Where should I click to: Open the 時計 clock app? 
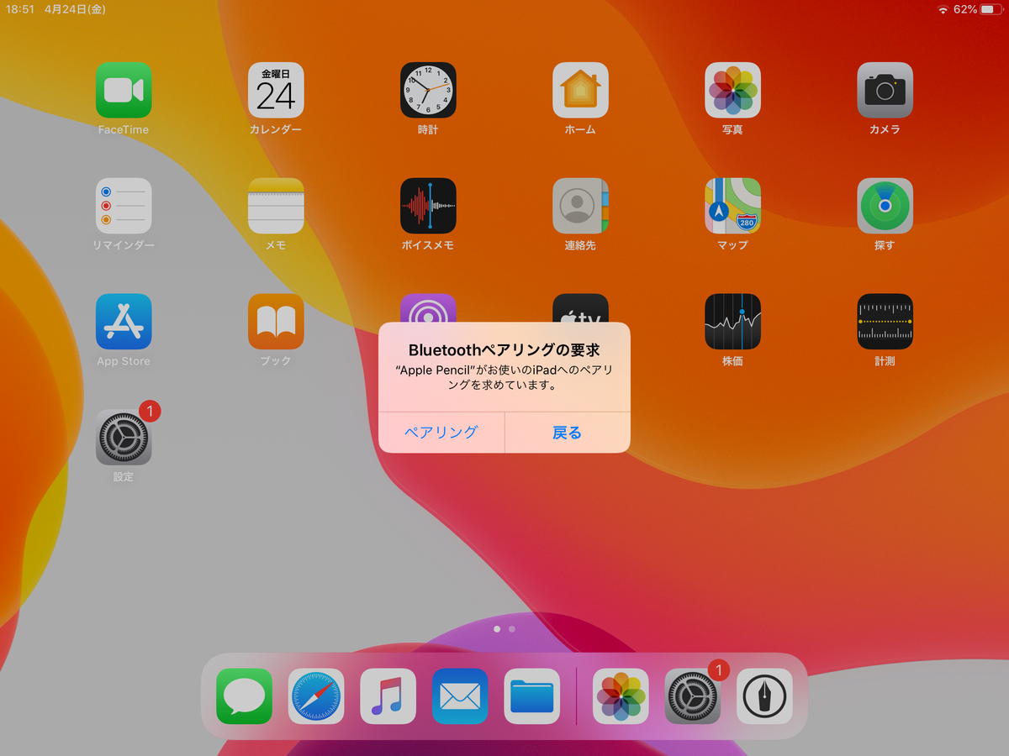(428, 90)
